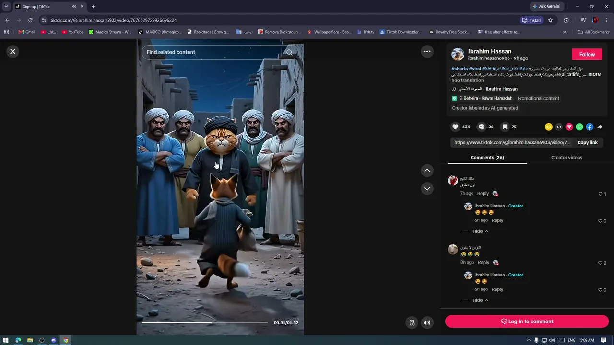Click Log in to comment
This screenshot has height=345, width=614.
pyautogui.click(x=527, y=322)
